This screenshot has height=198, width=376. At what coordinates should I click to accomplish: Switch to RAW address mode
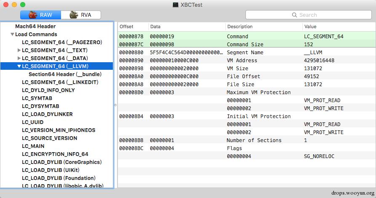(40, 15)
